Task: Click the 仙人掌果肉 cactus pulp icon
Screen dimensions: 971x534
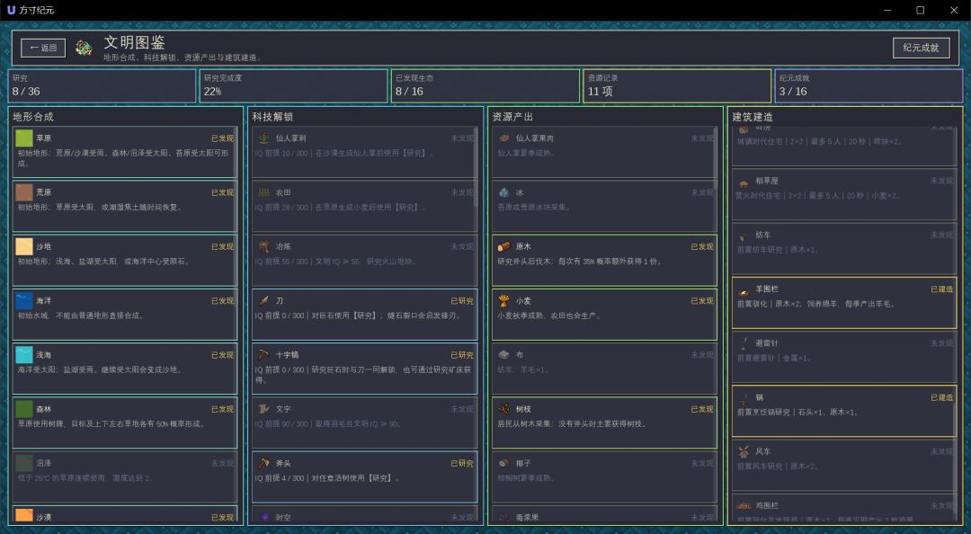Action: point(504,138)
